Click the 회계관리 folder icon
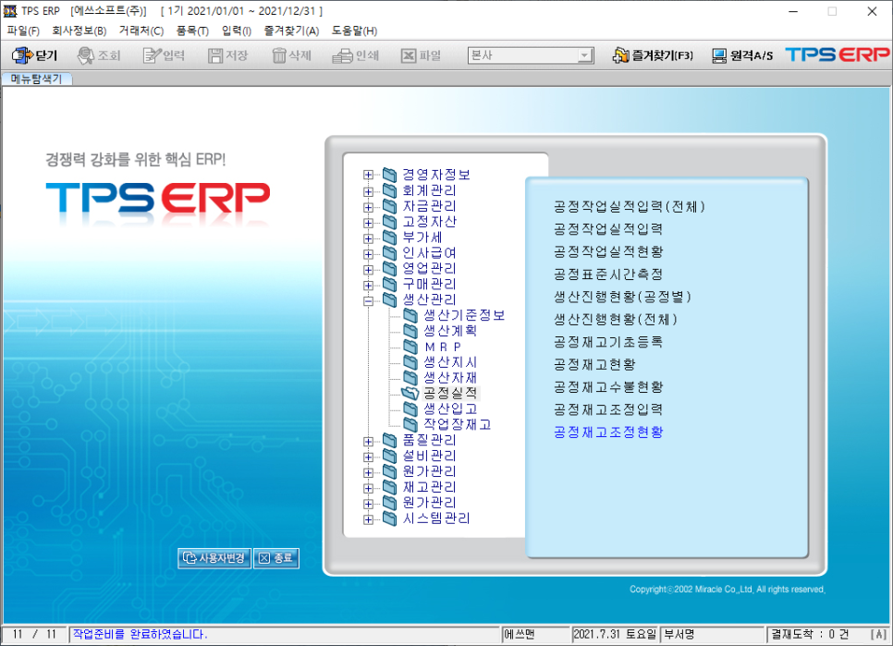The width and height of the screenshot is (893, 646). [389, 190]
